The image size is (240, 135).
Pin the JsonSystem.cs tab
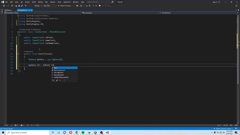point(29,10)
